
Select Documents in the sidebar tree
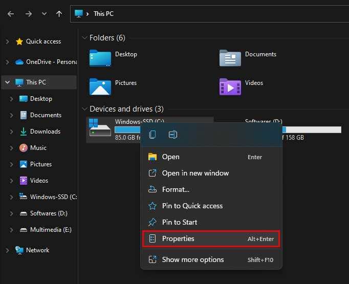coord(46,115)
